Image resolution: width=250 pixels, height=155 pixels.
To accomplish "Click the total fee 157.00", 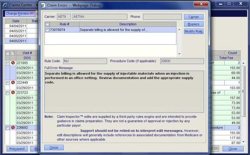I will (235, 98).
